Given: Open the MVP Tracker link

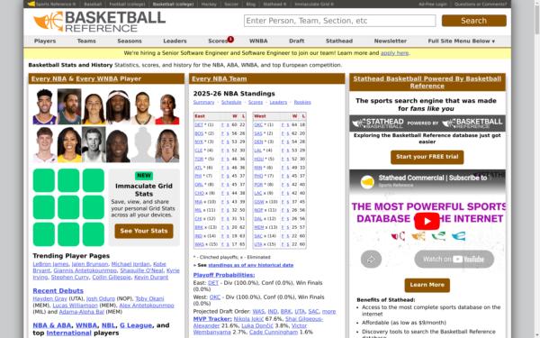Looking at the screenshot, I should [x=212, y=319].
